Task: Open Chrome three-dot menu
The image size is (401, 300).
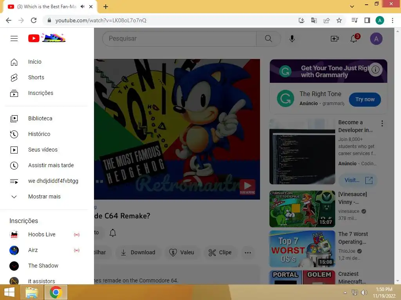Action: (392, 20)
